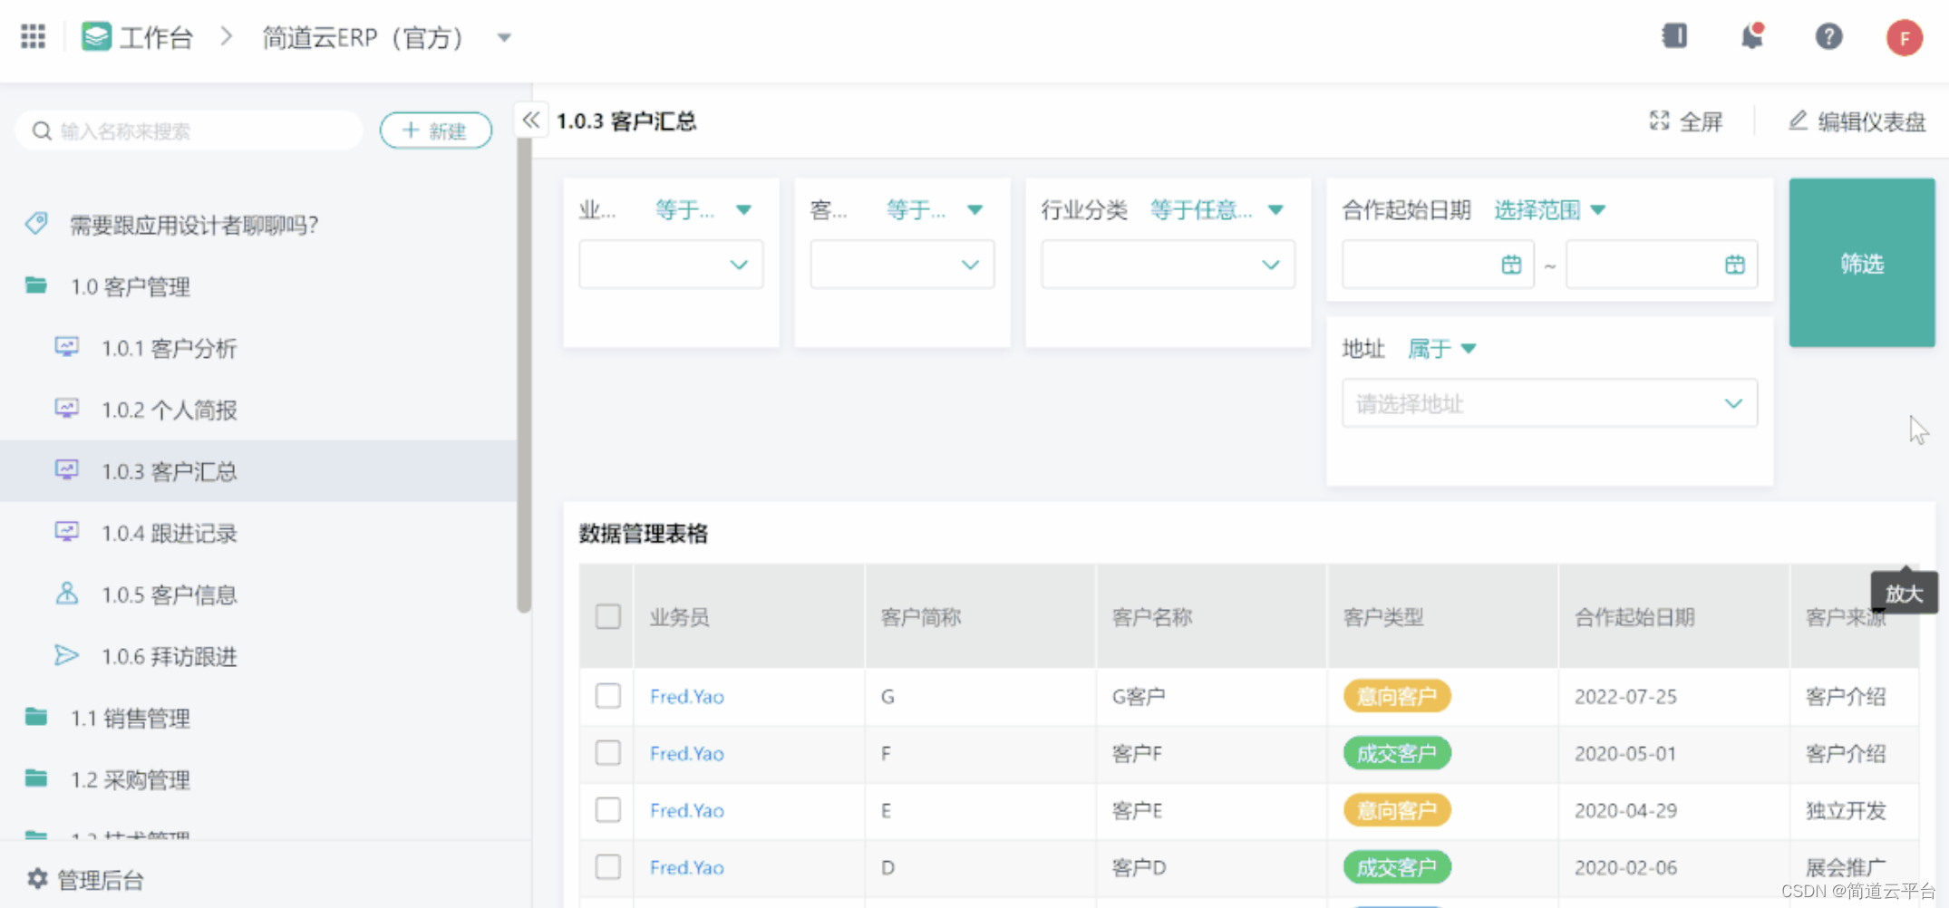Click the 新建 button
The width and height of the screenshot is (1949, 908).
435,130
